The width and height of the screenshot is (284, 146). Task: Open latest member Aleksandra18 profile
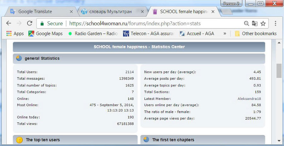[x=249, y=99]
